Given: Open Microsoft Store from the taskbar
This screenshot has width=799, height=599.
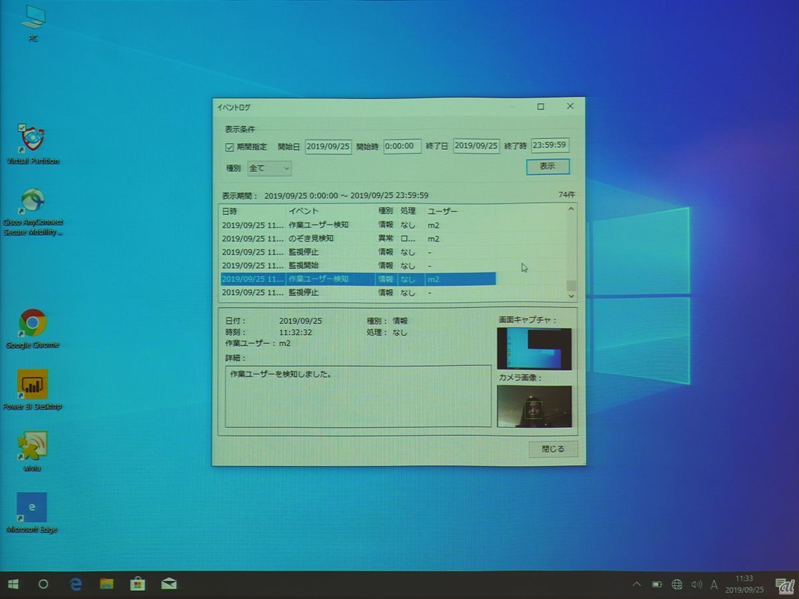Looking at the screenshot, I should pos(138,584).
